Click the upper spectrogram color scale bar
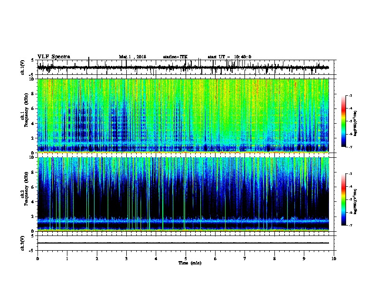Screen dimensions: 376x290 click(x=344, y=121)
